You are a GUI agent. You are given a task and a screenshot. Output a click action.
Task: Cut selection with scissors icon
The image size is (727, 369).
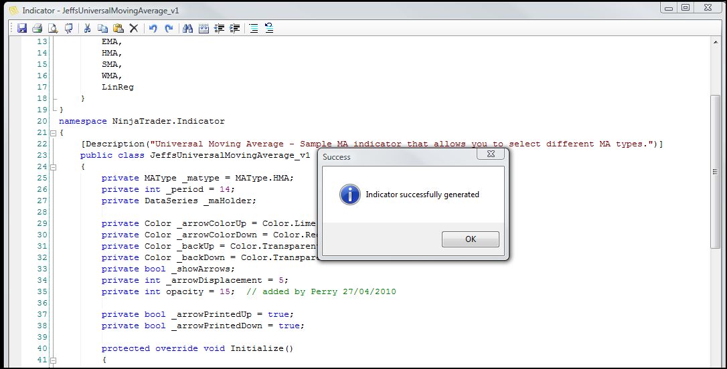pos(87,28)
